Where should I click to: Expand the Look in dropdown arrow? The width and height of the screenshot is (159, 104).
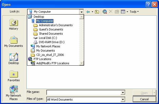click(81, 12)
